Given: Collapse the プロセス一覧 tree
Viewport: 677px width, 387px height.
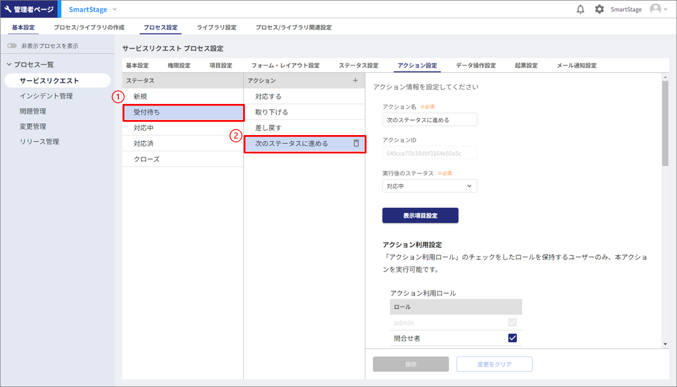Looking at the screenshot, I should coord(9,65).
